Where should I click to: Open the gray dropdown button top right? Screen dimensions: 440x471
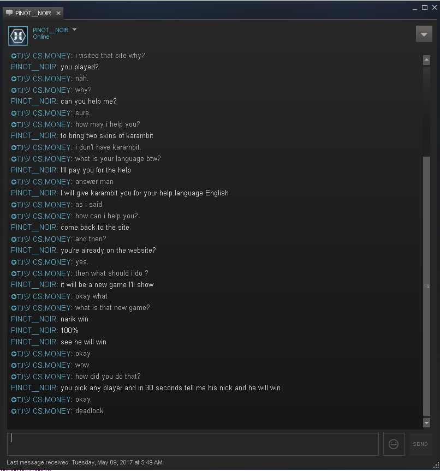(x=424, y=34)
